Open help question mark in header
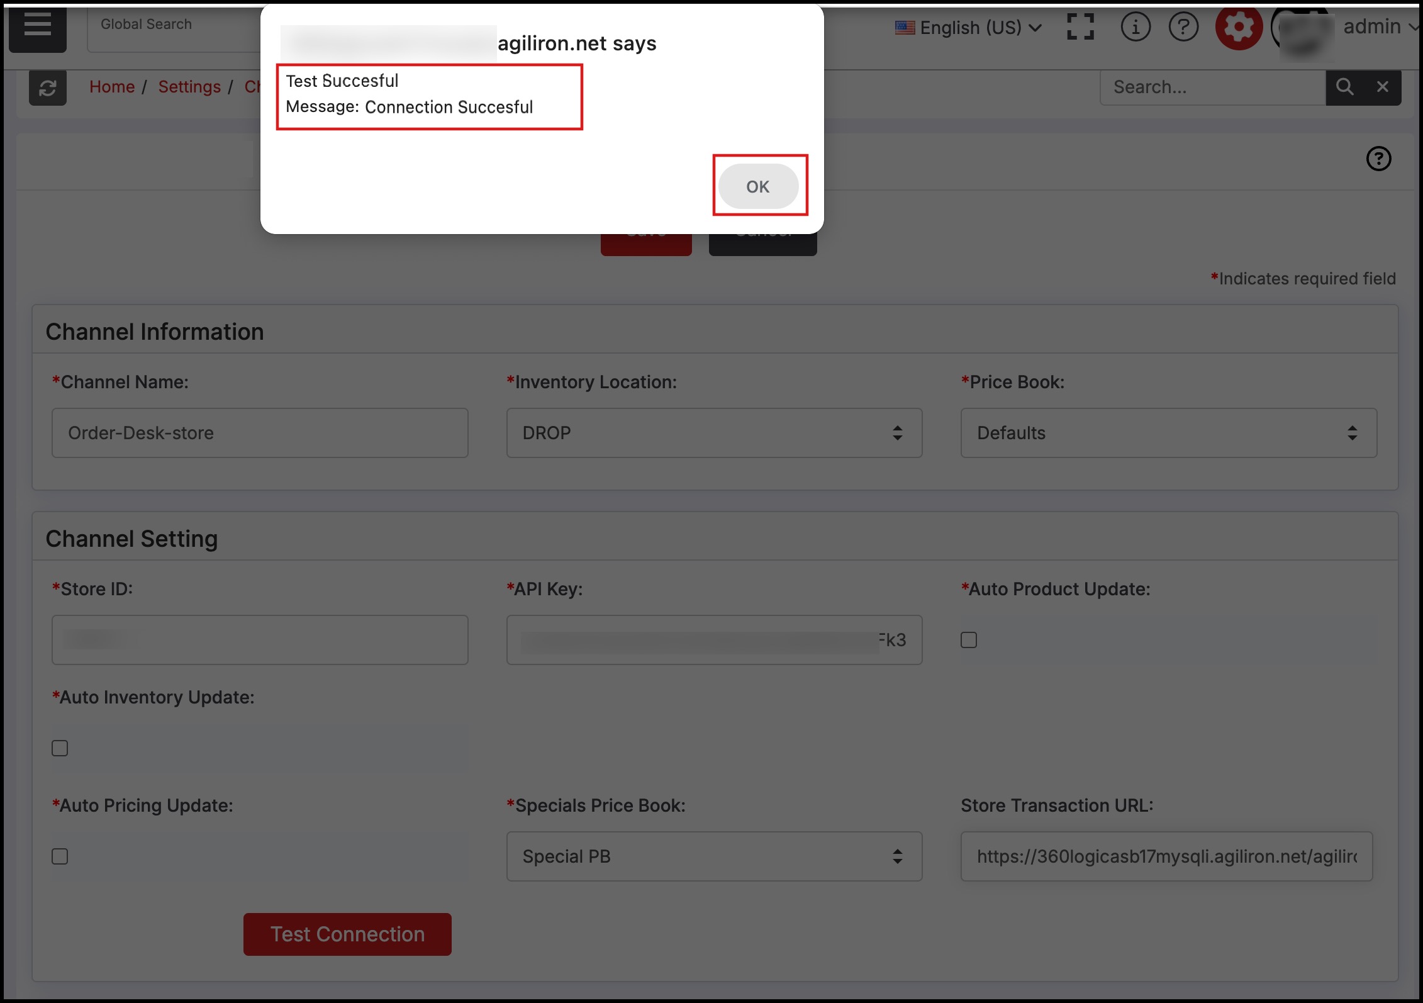1423x1003 pixels. (x=1183, y=27)
